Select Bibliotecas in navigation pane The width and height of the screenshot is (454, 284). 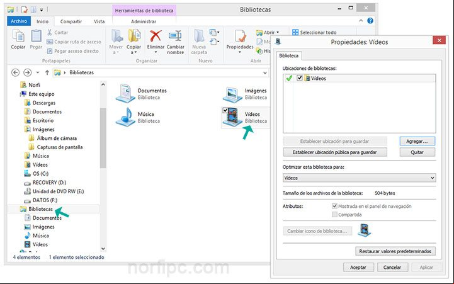pyautogui.click(x=37, y=209)
